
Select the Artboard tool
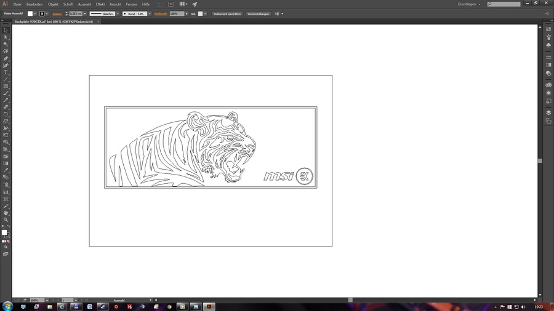tap(6, 199)
